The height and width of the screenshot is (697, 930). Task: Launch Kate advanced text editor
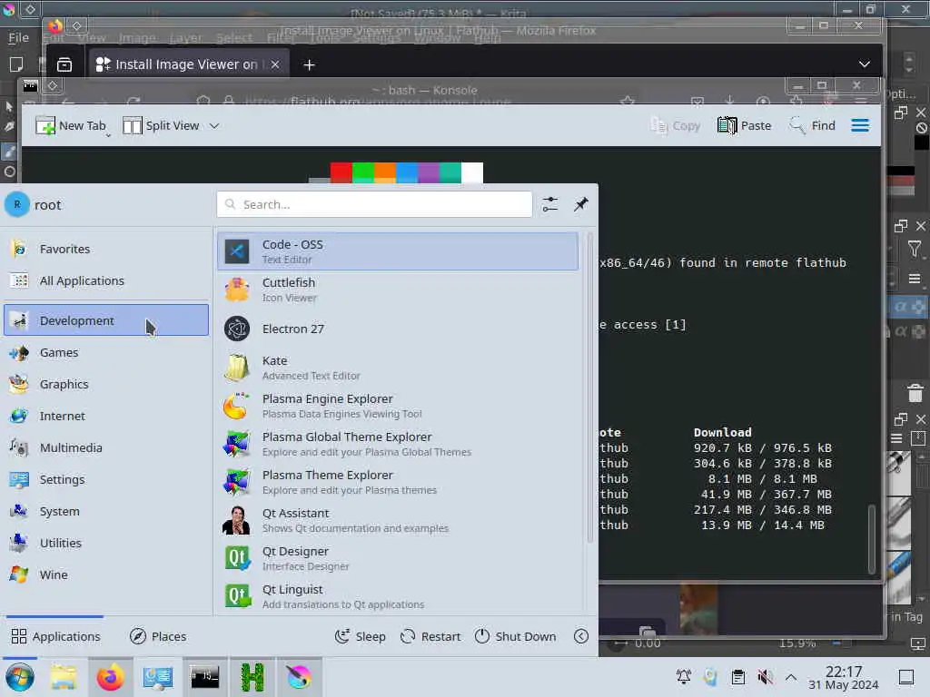pyautogui.click(x=398, y=368)
